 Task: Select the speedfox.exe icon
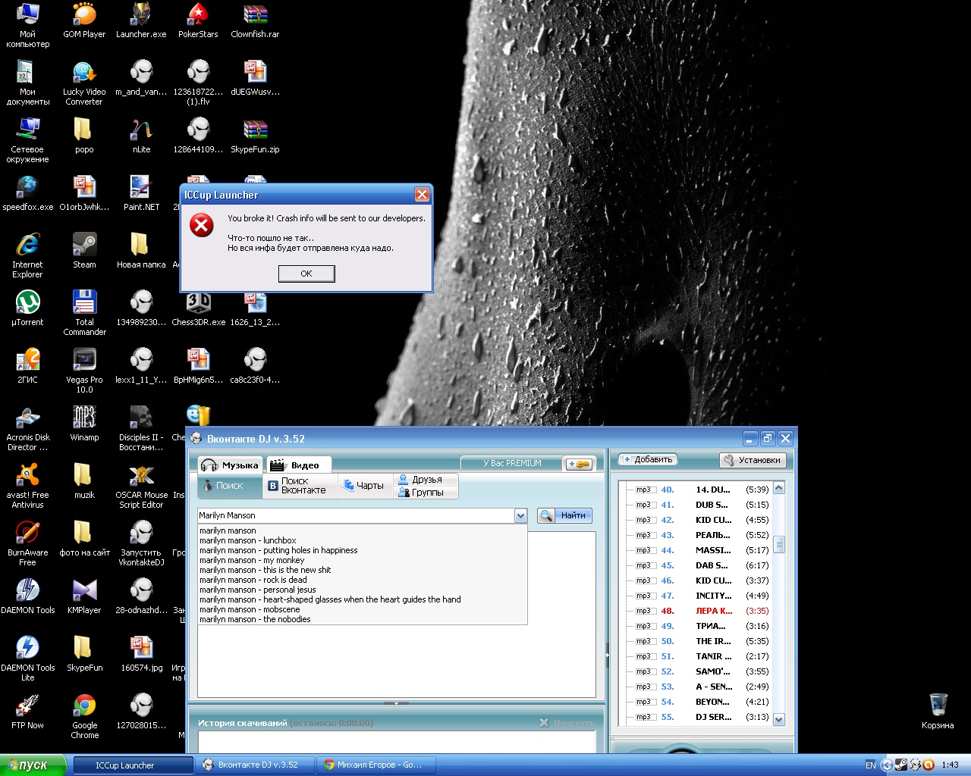[x=28, y=193]
